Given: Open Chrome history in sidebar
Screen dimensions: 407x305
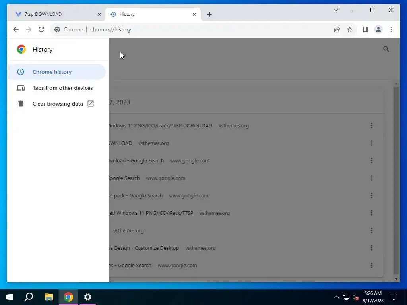Looking at the screenshot, I should point(56,72).
